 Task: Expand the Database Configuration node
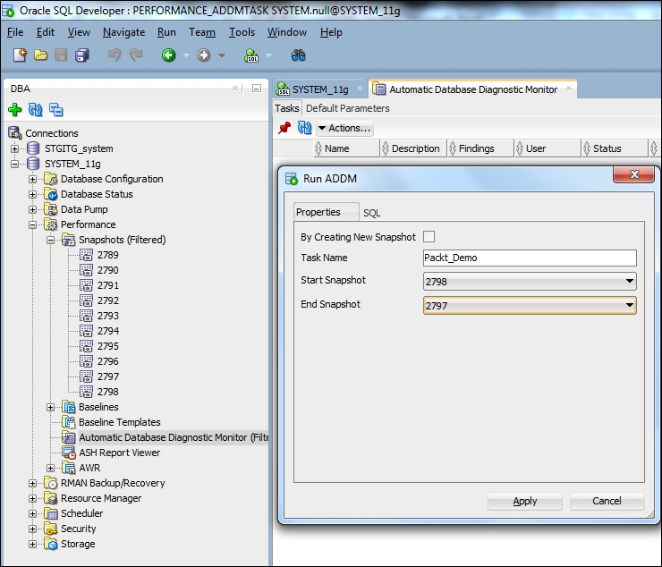click(x=32, y=179)
